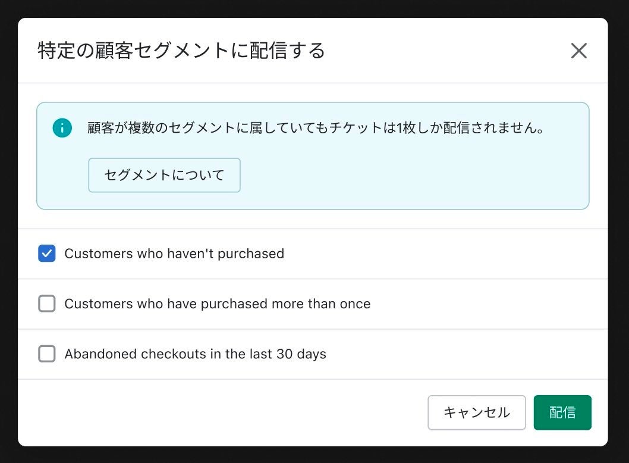Click the dialog title 特定の顧客セグメントに配信する
The image size is (629, 463).
(181, 51)
